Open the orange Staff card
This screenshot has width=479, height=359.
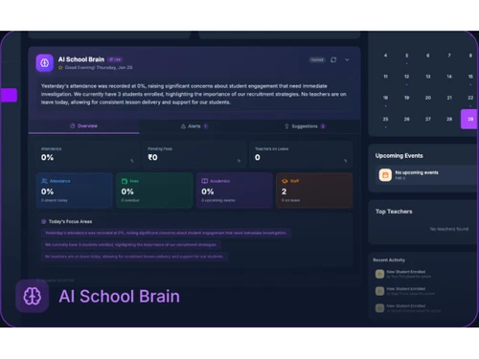(314, 191)
